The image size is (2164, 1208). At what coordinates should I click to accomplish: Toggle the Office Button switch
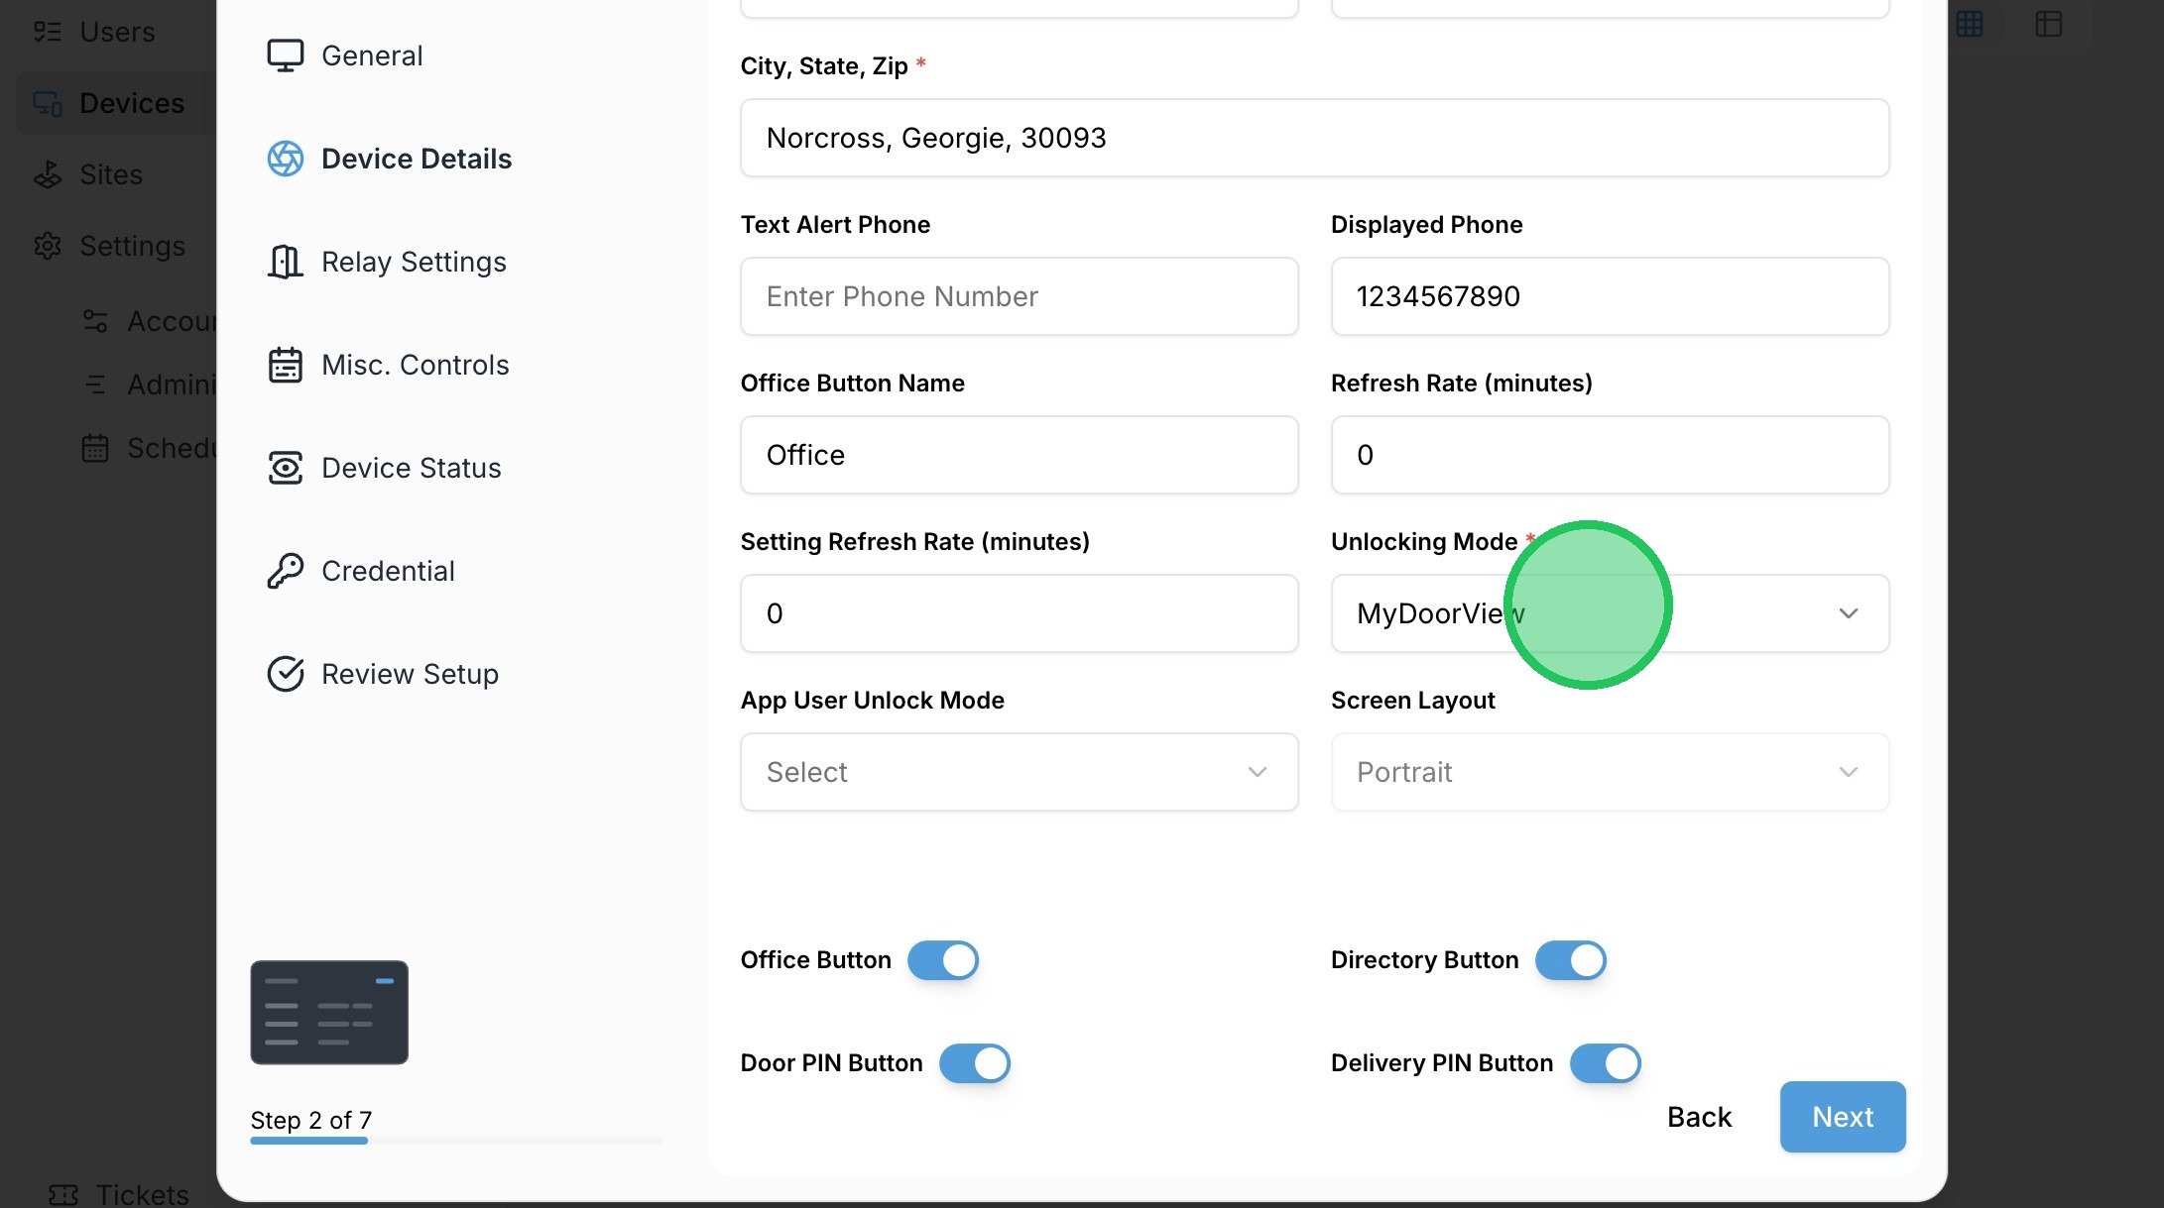(942, 960)
